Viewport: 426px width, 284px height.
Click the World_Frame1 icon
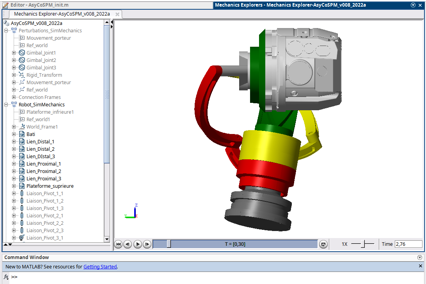click(x=23, y=126)
